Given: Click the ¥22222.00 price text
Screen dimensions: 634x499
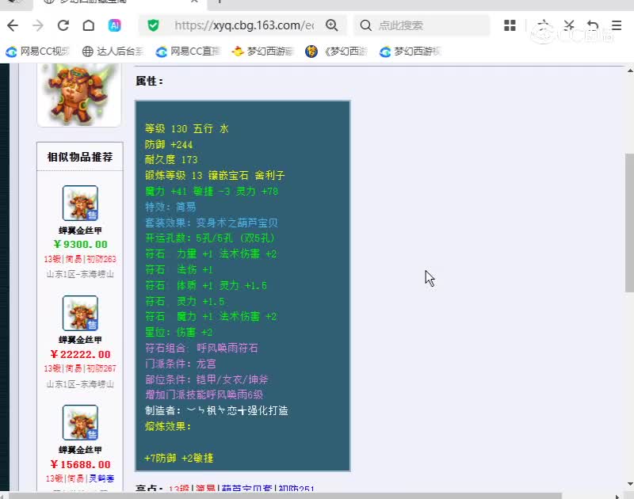Looking at the screenshot, I should click(80, 354).
